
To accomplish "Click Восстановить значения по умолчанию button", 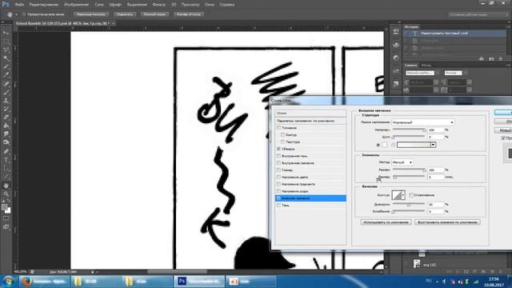I will (x=447, y=222).
